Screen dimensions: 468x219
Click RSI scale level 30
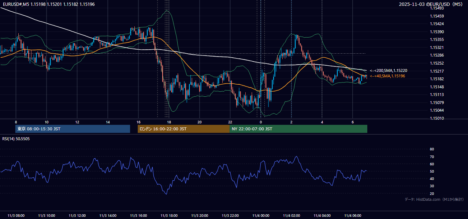[x=432, y=186]
